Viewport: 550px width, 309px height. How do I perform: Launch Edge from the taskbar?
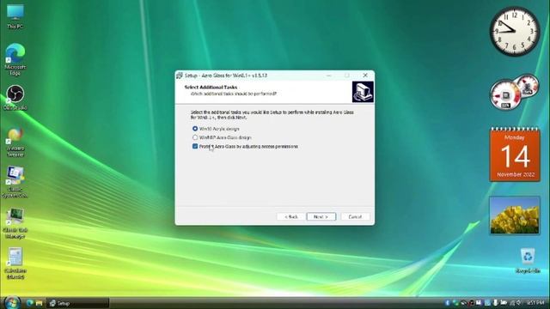(x=30, y=303)
